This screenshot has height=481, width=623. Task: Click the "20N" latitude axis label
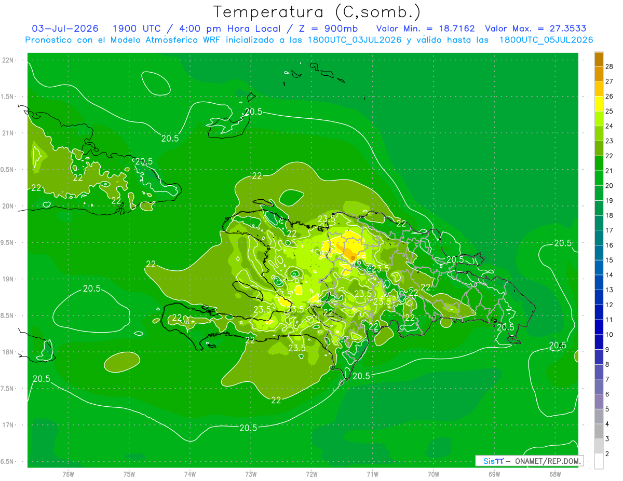click(x=8, y=206)
